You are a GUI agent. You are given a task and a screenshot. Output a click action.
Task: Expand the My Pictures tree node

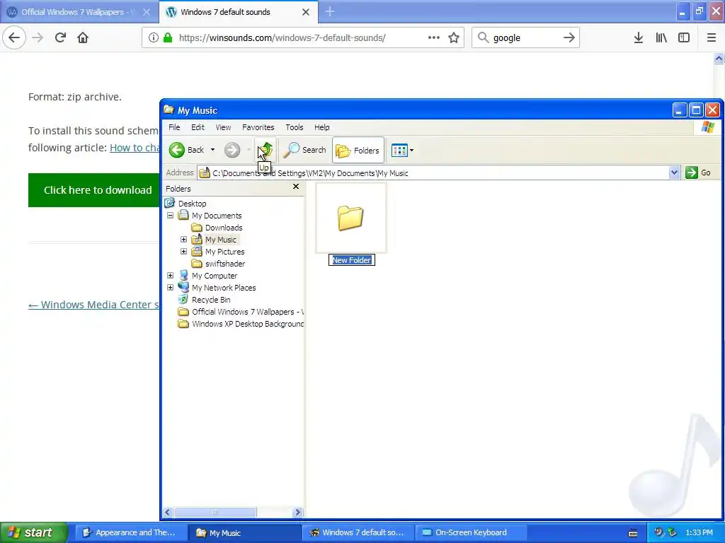(183, 251)
